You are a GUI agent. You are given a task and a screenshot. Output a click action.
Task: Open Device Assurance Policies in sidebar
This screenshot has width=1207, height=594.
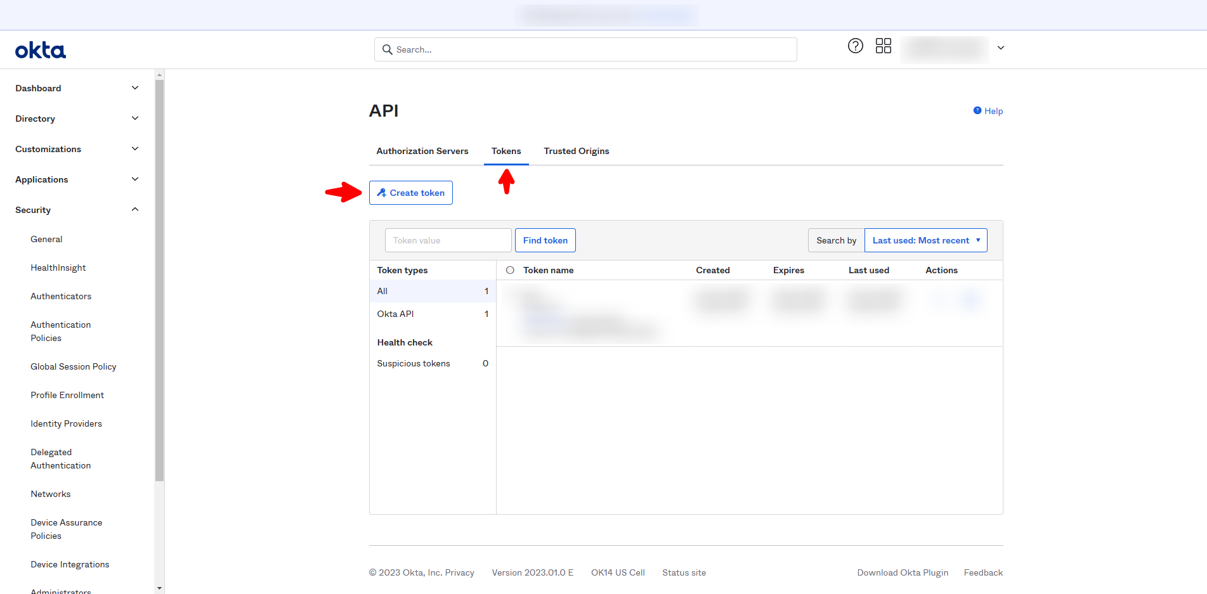(x=67, y=529)
